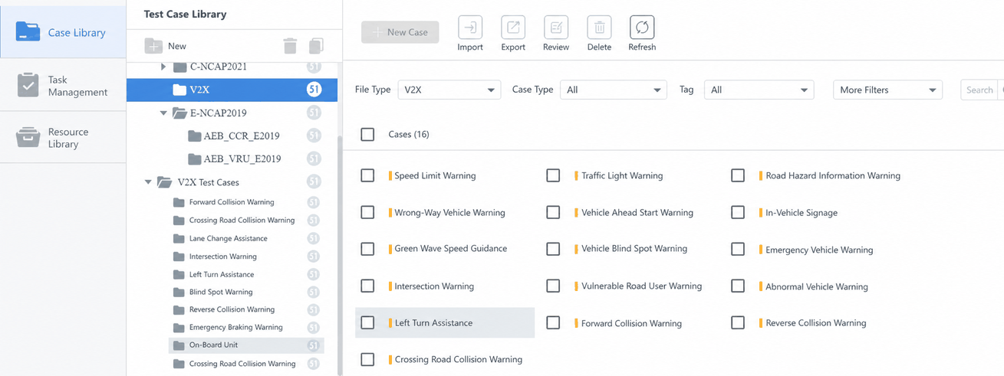The width and height of the screenshot is (1004, 376).
Task: Open the Vehicle Ahead Start Warning case
Action: click(637, 213)
